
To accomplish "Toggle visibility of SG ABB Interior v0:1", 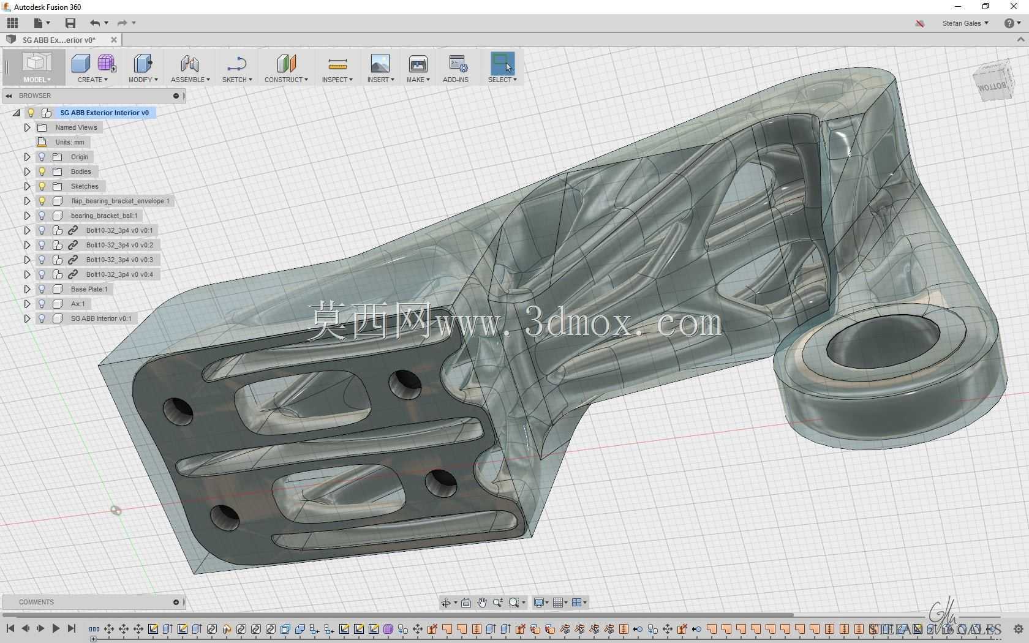I will coord(42,318).
